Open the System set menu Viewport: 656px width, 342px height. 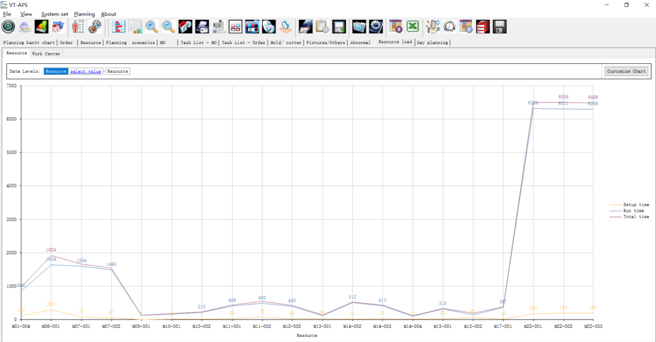(54, 14)
